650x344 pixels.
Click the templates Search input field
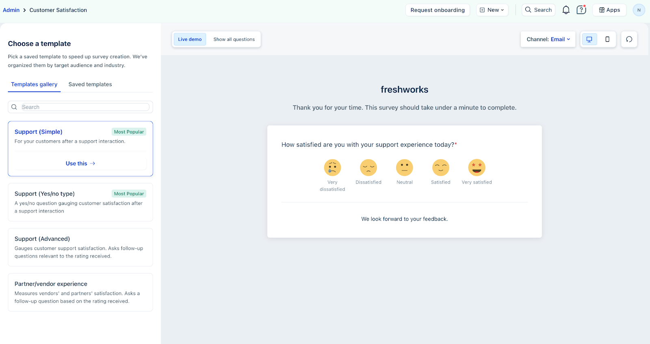[x=85, y=107]
